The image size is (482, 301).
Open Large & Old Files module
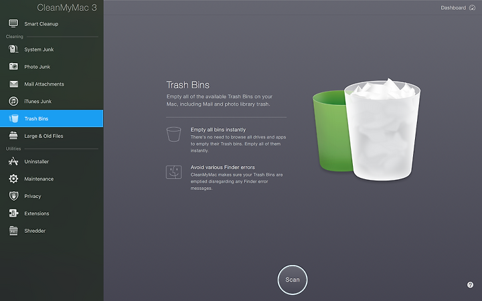pos(44,136)
